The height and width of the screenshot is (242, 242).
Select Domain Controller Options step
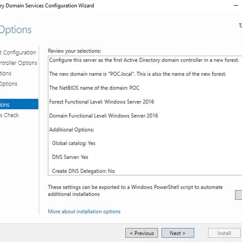[x=18, y=63]
